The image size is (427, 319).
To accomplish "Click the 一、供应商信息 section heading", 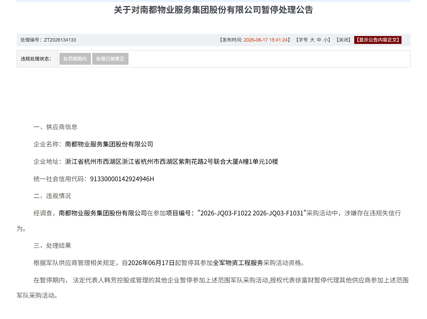I will [x=55, y=127].
